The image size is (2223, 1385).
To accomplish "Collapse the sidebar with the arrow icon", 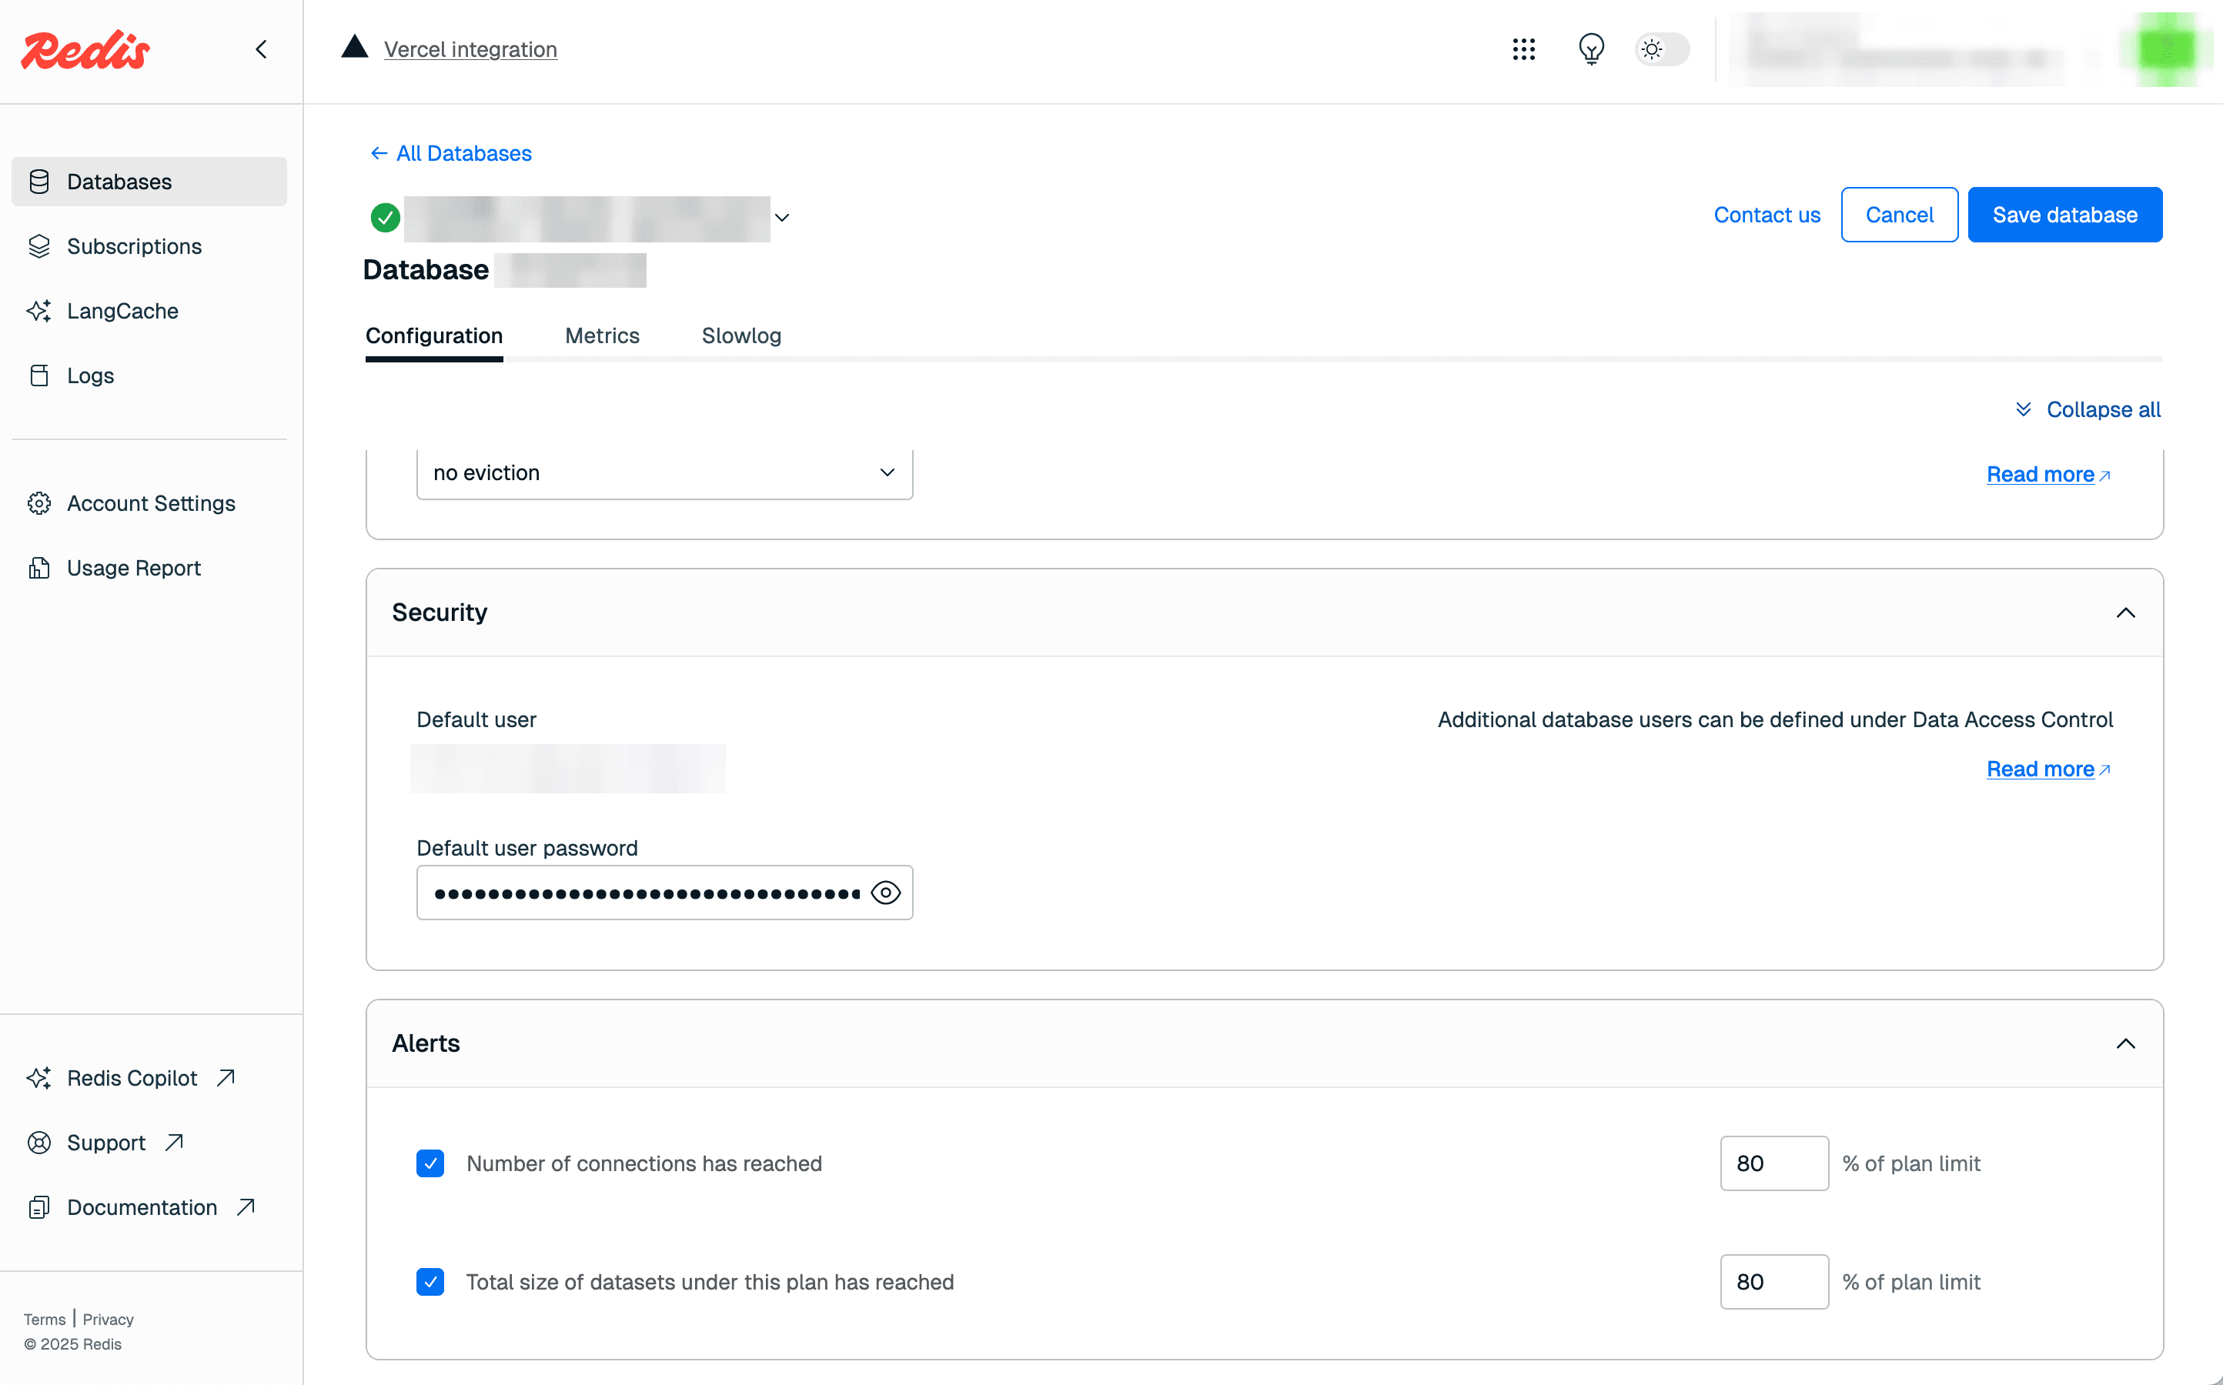I will [x=261, y=49].
